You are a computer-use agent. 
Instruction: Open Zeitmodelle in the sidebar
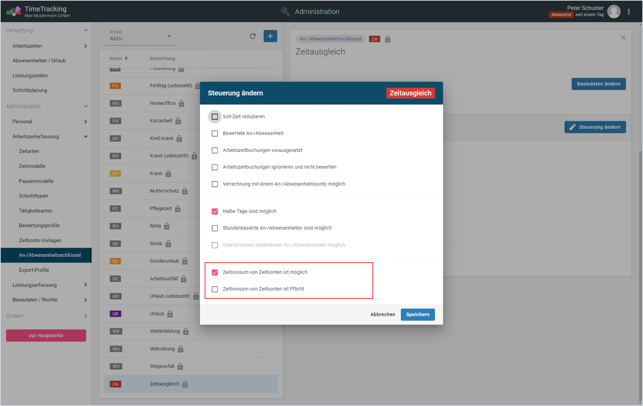coord(32,166)
